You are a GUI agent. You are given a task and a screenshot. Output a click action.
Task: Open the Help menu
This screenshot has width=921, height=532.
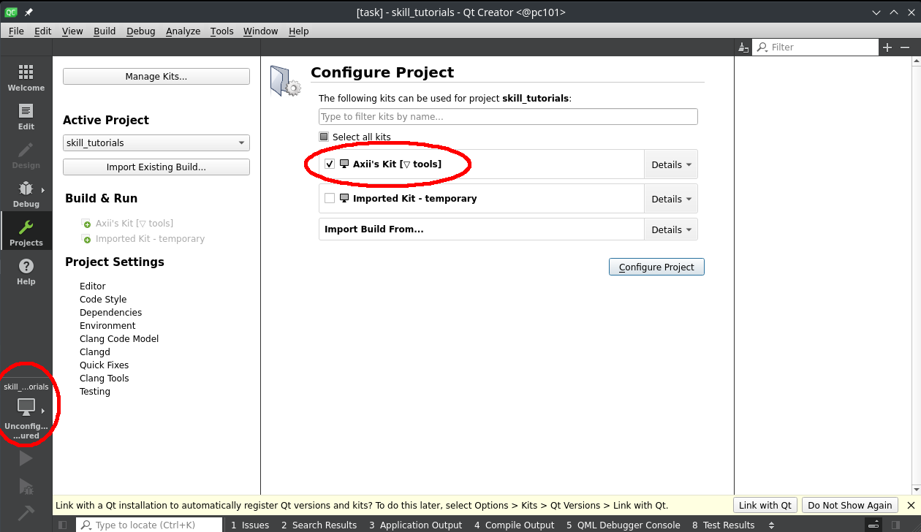(299, 31)
